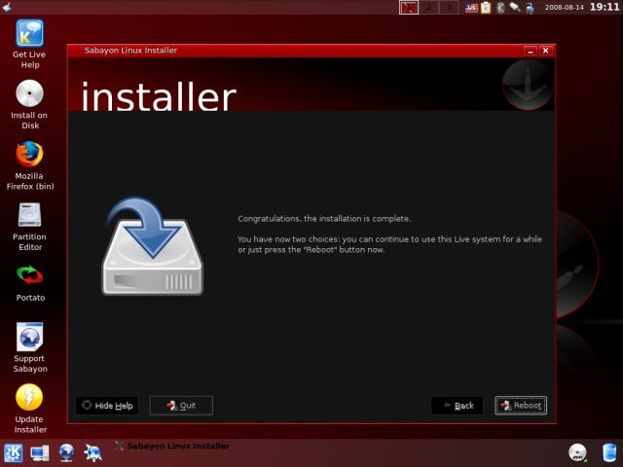Open the Support Sabayon desktop icon
This screenshot has width=623, height=467.
pyautogui.click(x=29, y=337)
